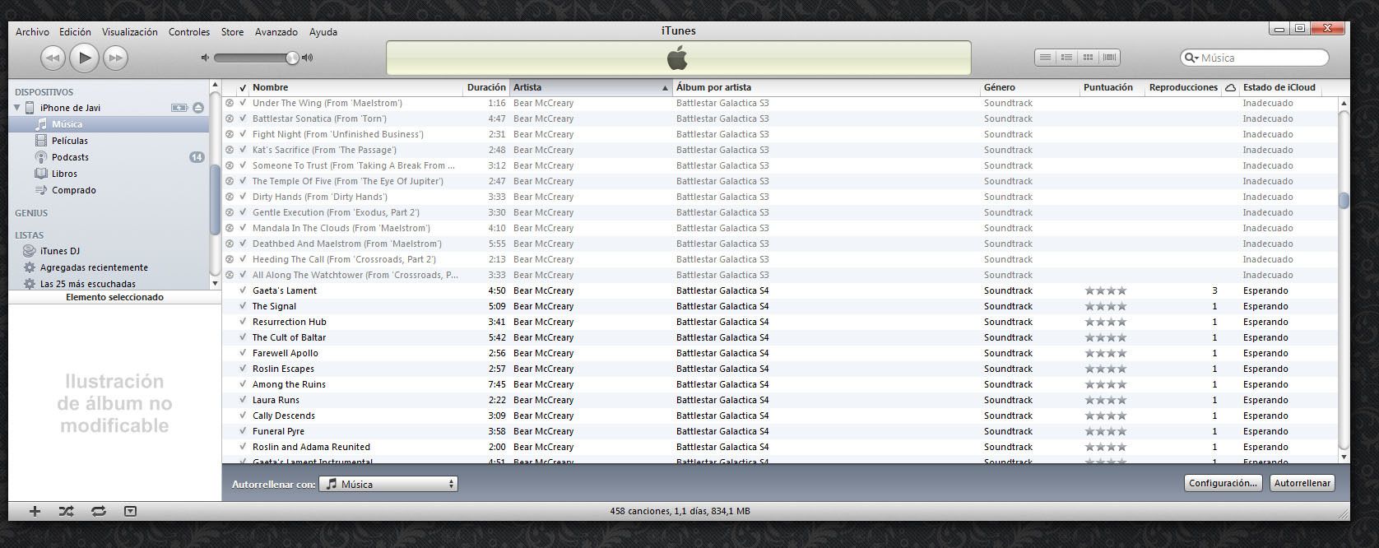Sort by the Género column header
1379x548 pixels.
click(1029, 87)
